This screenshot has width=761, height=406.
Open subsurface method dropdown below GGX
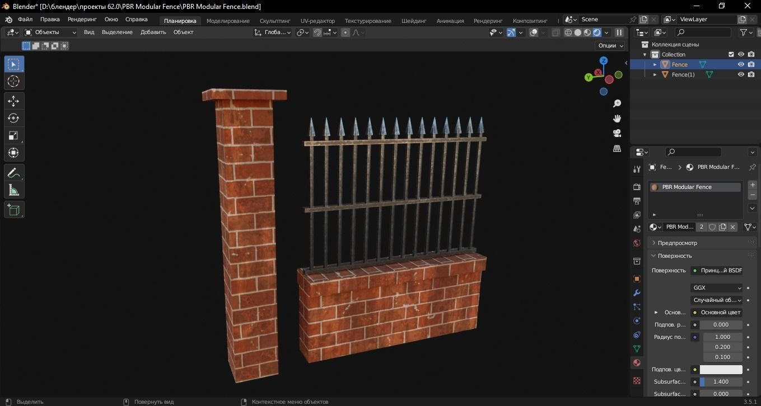pyautogui.click(x=717, y=300)
